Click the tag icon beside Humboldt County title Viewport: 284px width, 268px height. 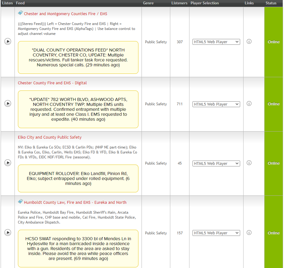(x=20, y=201)
